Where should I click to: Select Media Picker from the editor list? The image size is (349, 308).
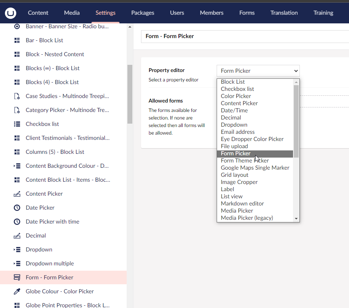coord(237,210)
